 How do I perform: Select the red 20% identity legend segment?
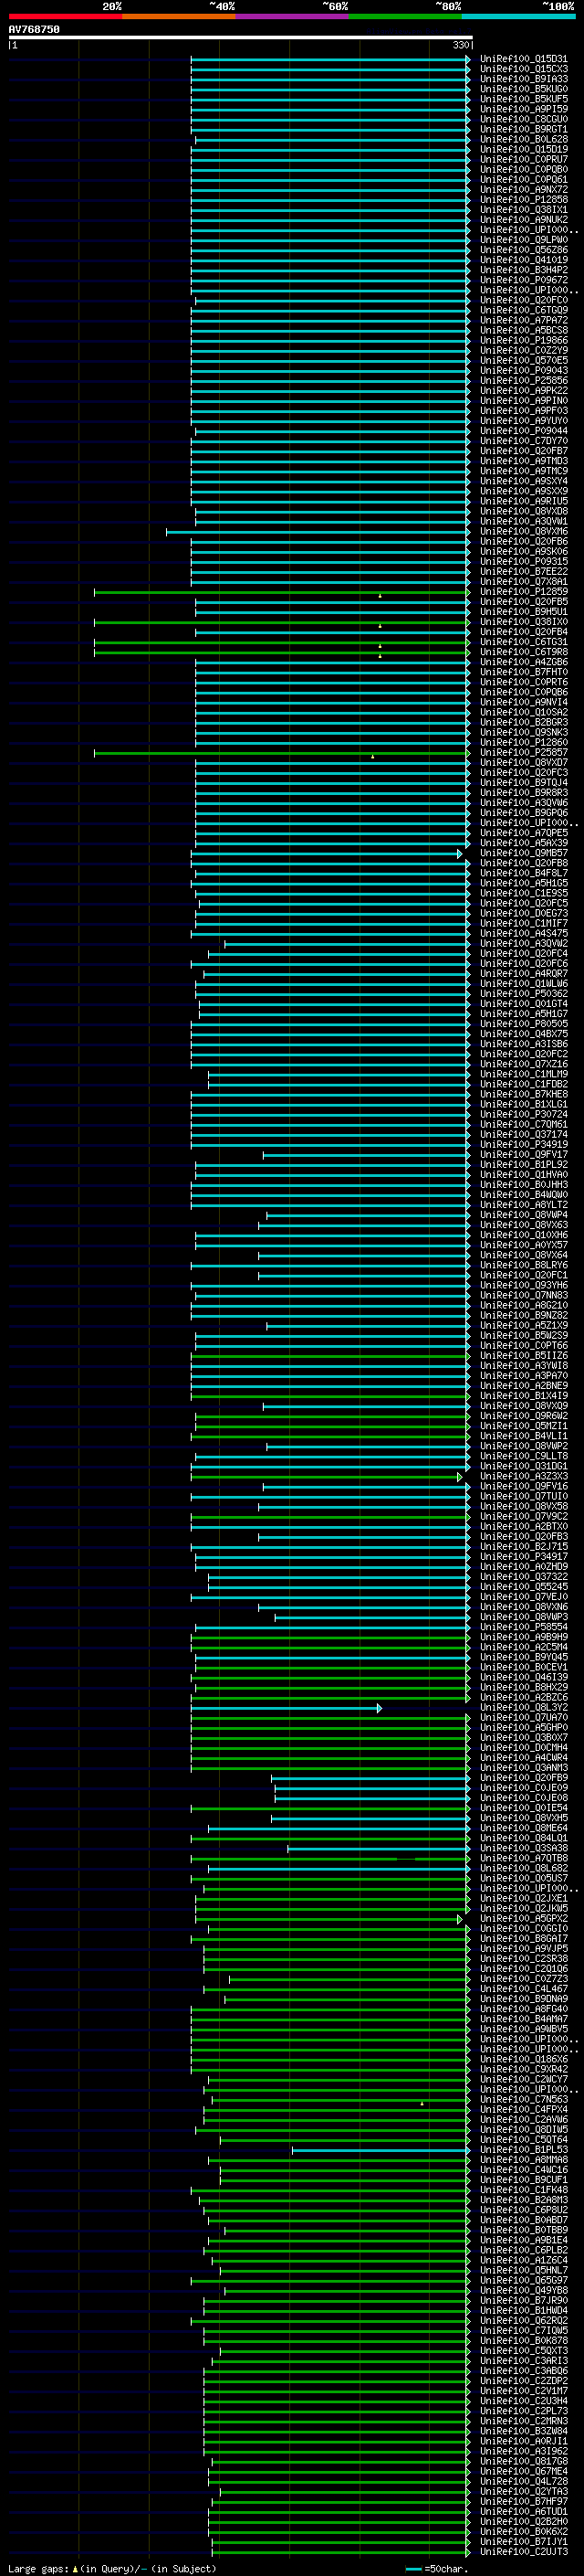[65, 16]
